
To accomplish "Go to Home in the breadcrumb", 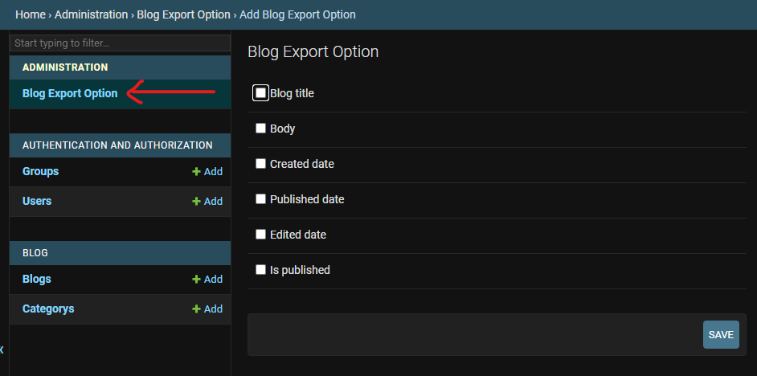I will pyautogui.click(x=30, y=14).
